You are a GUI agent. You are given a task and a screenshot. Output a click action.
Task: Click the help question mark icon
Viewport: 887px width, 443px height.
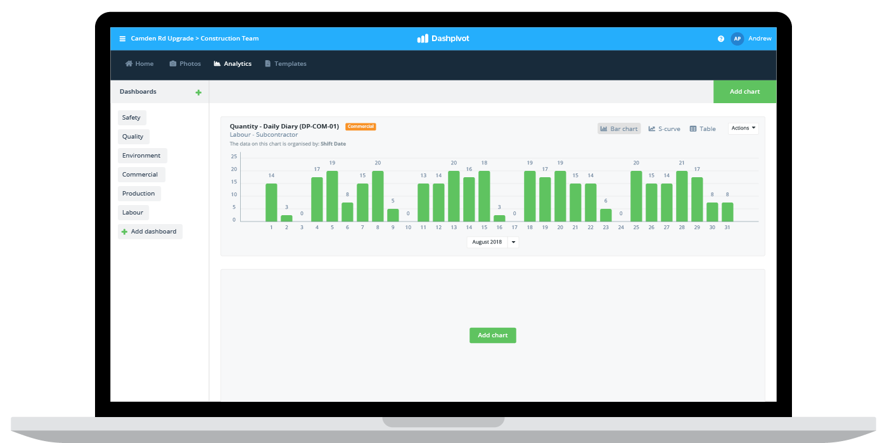click(721, 39)
